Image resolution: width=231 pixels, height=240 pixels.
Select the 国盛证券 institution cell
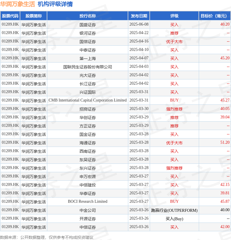87,25
